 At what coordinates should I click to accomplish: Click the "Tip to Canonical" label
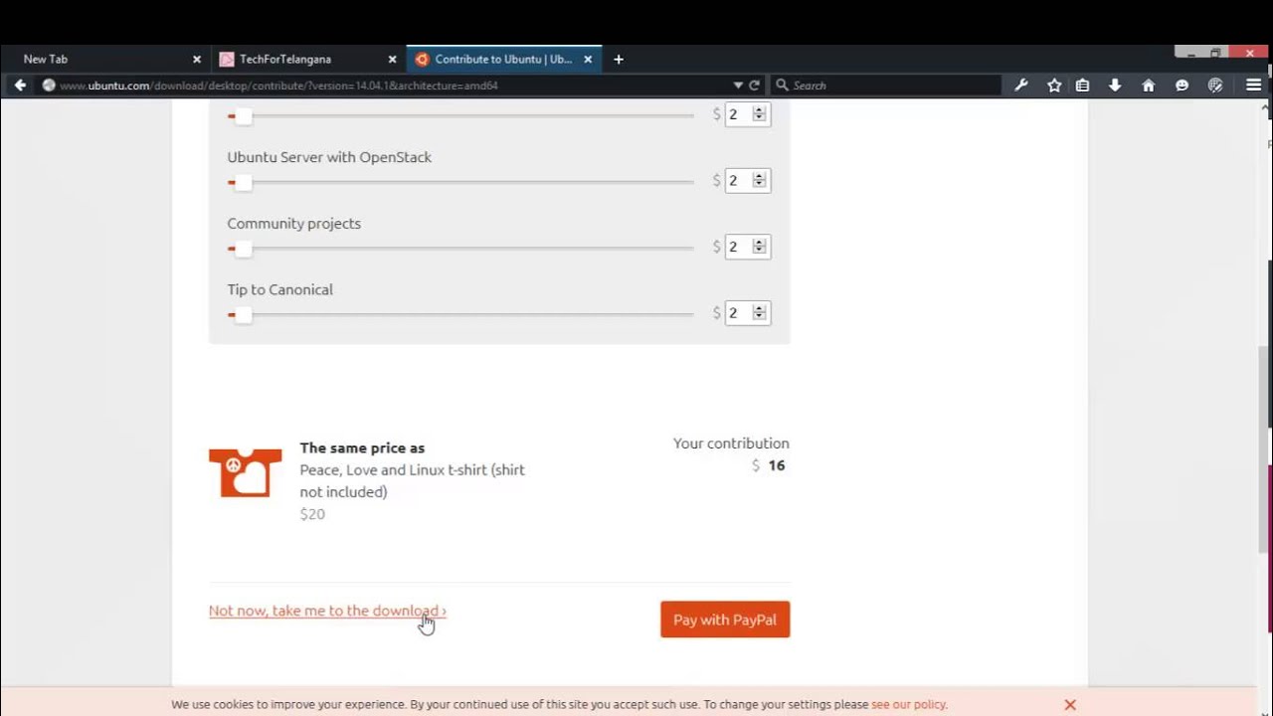279,290
